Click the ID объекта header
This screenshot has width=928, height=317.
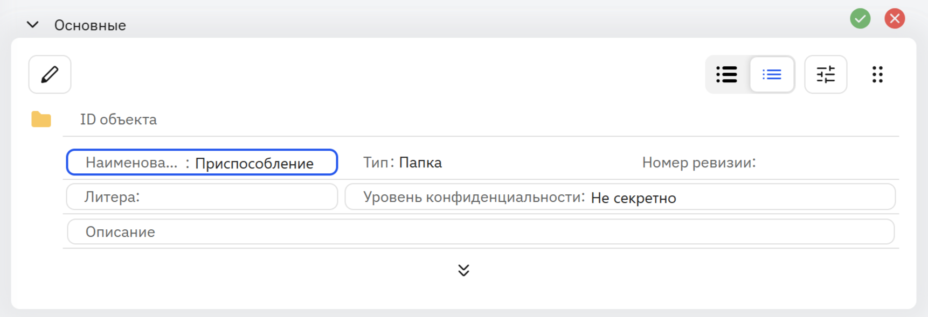pyautogui.click(x=119, y=119)
